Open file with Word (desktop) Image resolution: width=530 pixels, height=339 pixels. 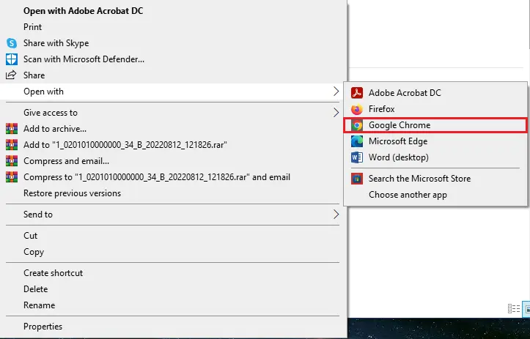[x=435, y=157]
